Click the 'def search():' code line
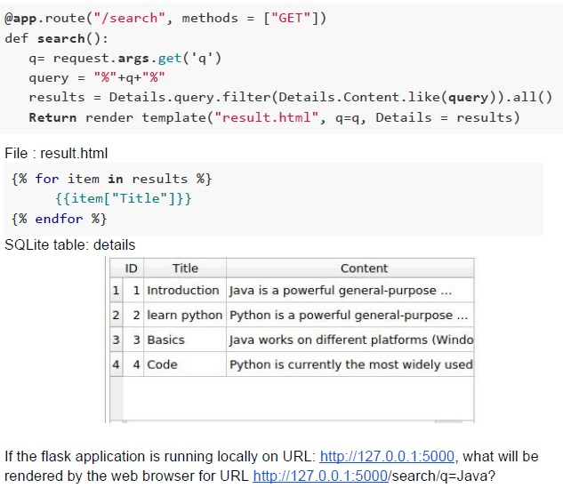Image resolution: width=563 pixels, height=488 pixels. click(56, 38)
